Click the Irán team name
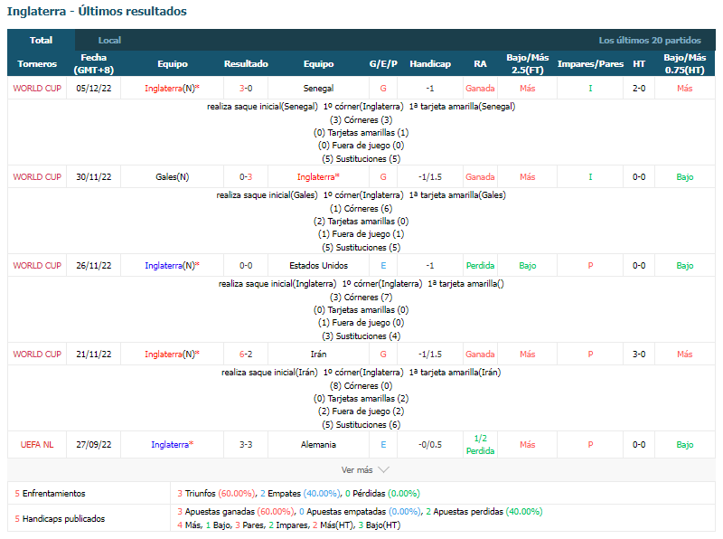The image size is (723, 539). [x=318, y=354]
